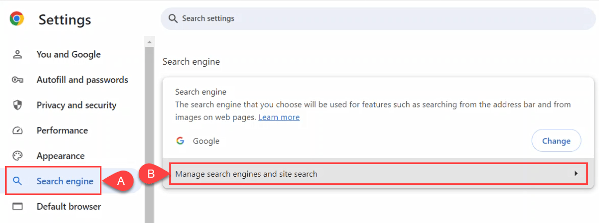Image resolution: width=599 pixels, height=223 pixels.
Task: Click the Default browser window icon
Action: (x=18, y=207)
